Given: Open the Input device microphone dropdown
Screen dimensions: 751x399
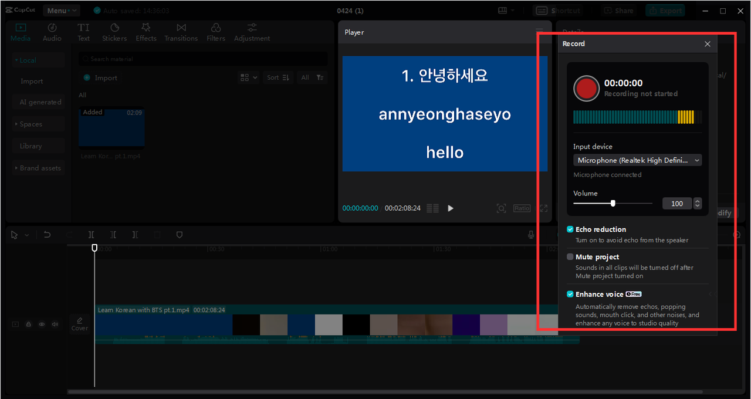Looking at the screenshot, I should click(x=638, y=160).
